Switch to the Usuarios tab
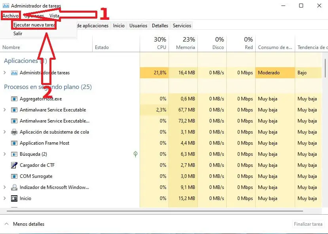The height and width of the screenshot is (234, 328). (138, 25)
